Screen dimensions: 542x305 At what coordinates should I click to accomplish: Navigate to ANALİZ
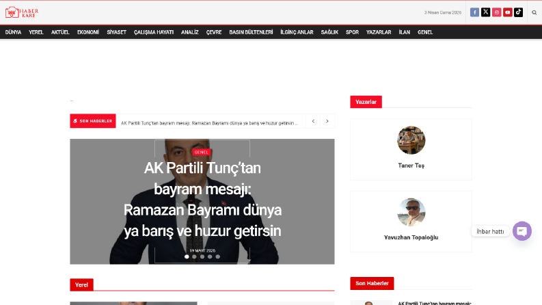[190, 32]
